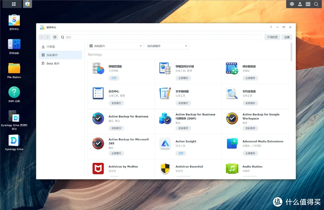Launch File Station from the desktop
Image resolution: width=324 pixels, height=210 pixels.
pyautogui.click(x=14, y=69)
